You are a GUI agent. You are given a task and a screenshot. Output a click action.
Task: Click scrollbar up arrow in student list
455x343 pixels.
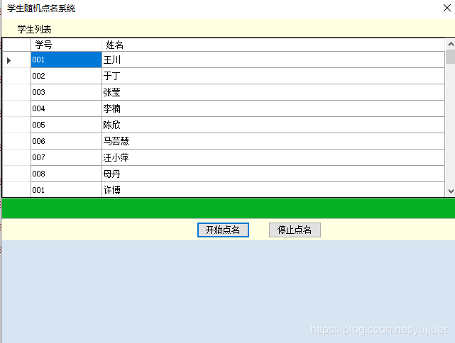coord(450,44)
